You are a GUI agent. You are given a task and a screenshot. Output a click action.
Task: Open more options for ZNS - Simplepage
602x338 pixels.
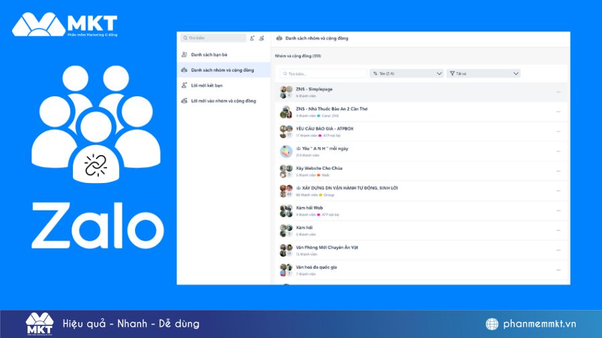click(559, 92)
